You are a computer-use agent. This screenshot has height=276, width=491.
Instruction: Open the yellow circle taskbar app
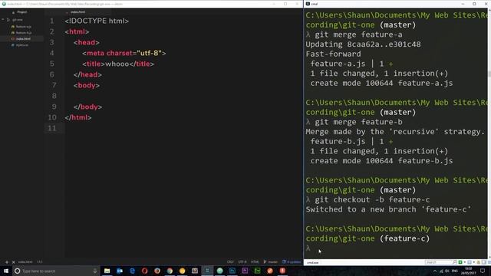coord(183,271)
